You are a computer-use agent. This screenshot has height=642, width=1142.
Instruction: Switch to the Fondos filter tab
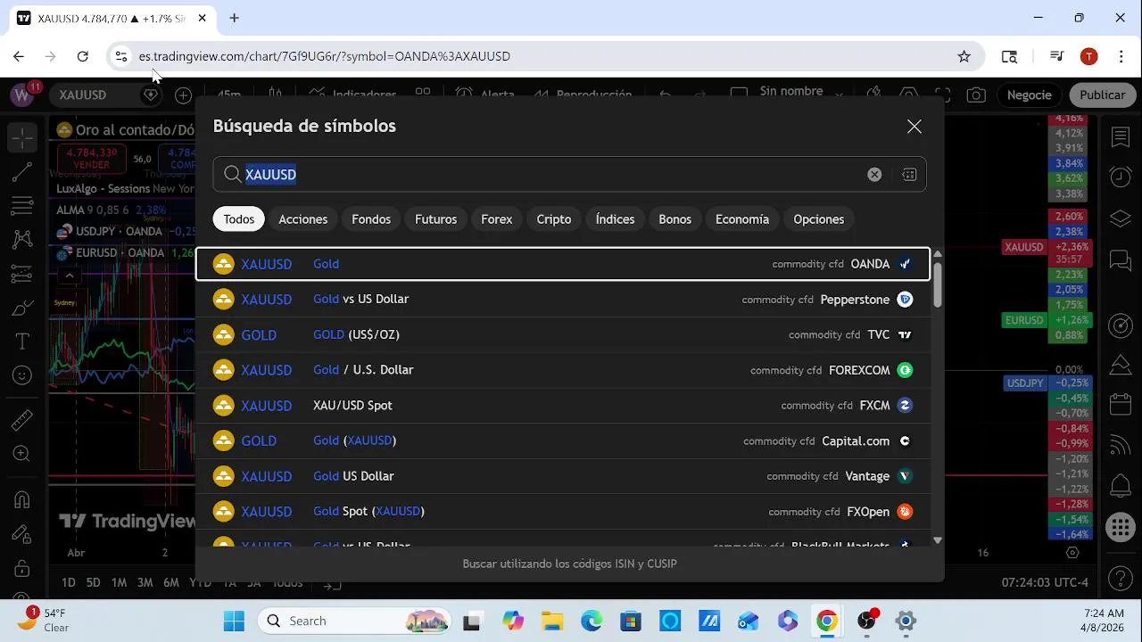coord(371,219)
